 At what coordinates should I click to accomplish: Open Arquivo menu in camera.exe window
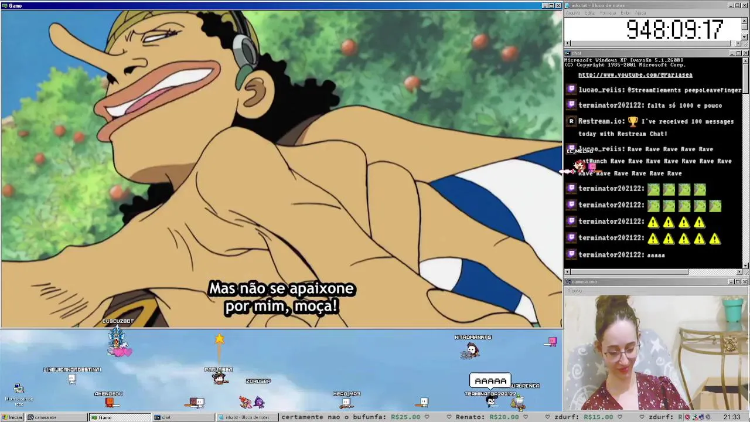pyautogui.click(x=575, y=291)
